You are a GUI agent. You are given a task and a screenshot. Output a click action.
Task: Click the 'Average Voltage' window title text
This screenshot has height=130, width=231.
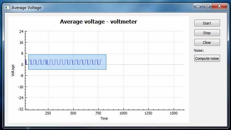27,8
